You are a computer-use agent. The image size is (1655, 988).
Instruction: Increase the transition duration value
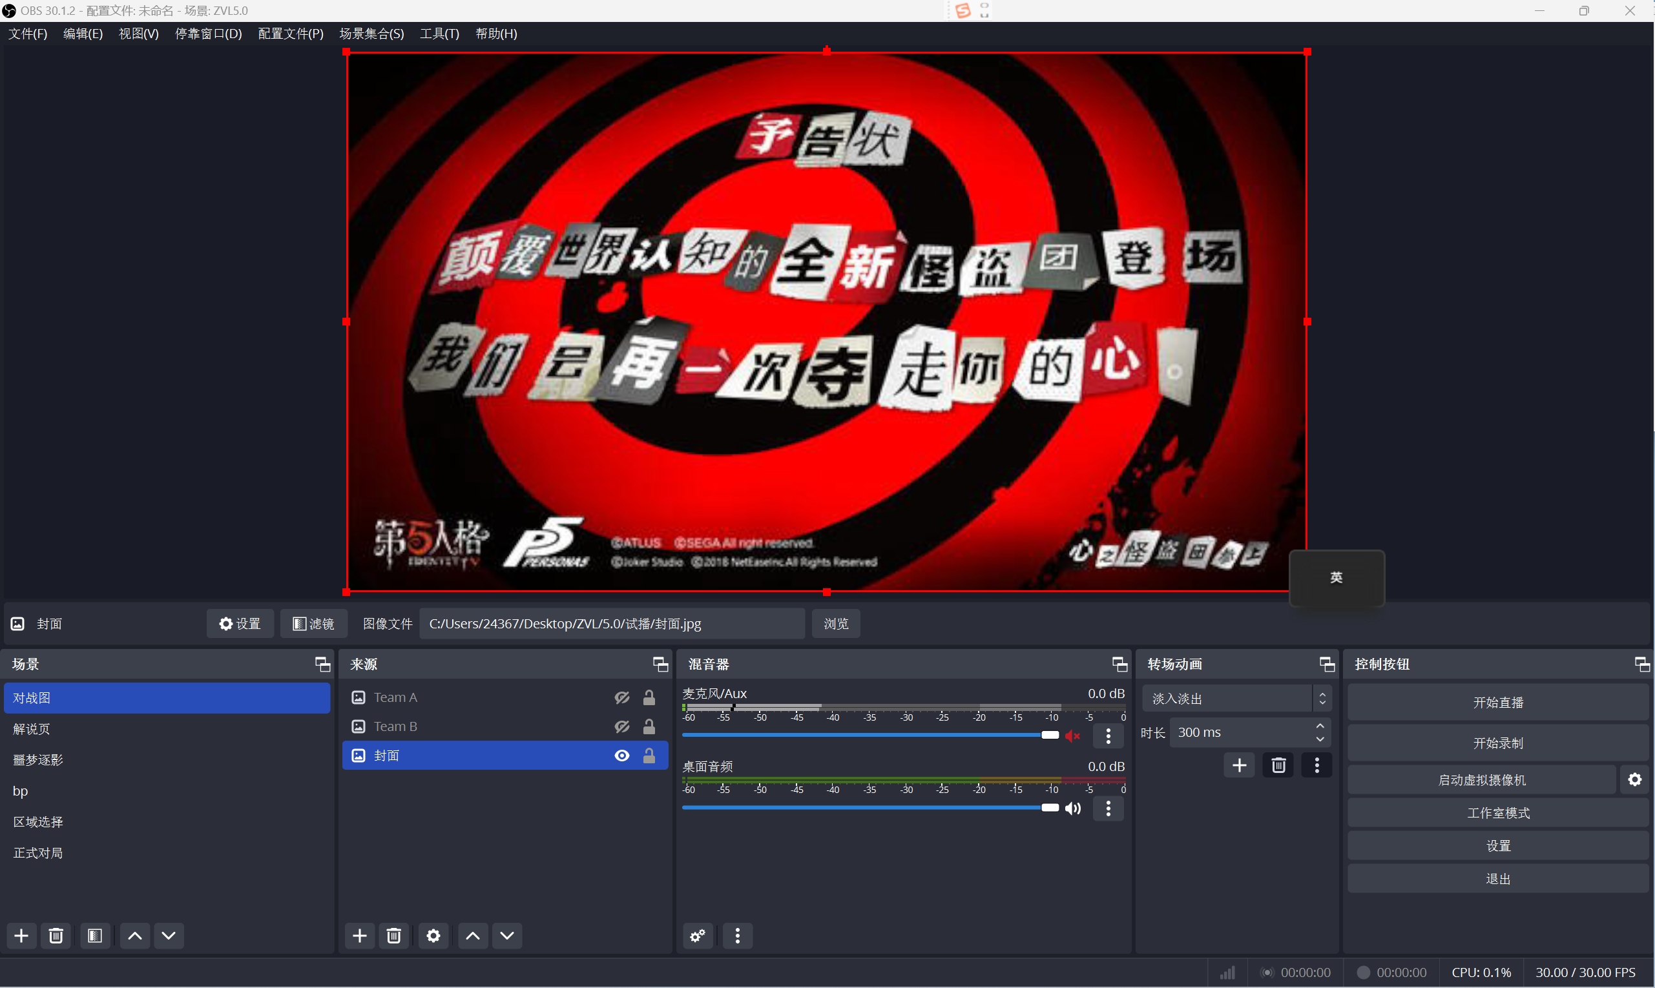(1320, 726)
